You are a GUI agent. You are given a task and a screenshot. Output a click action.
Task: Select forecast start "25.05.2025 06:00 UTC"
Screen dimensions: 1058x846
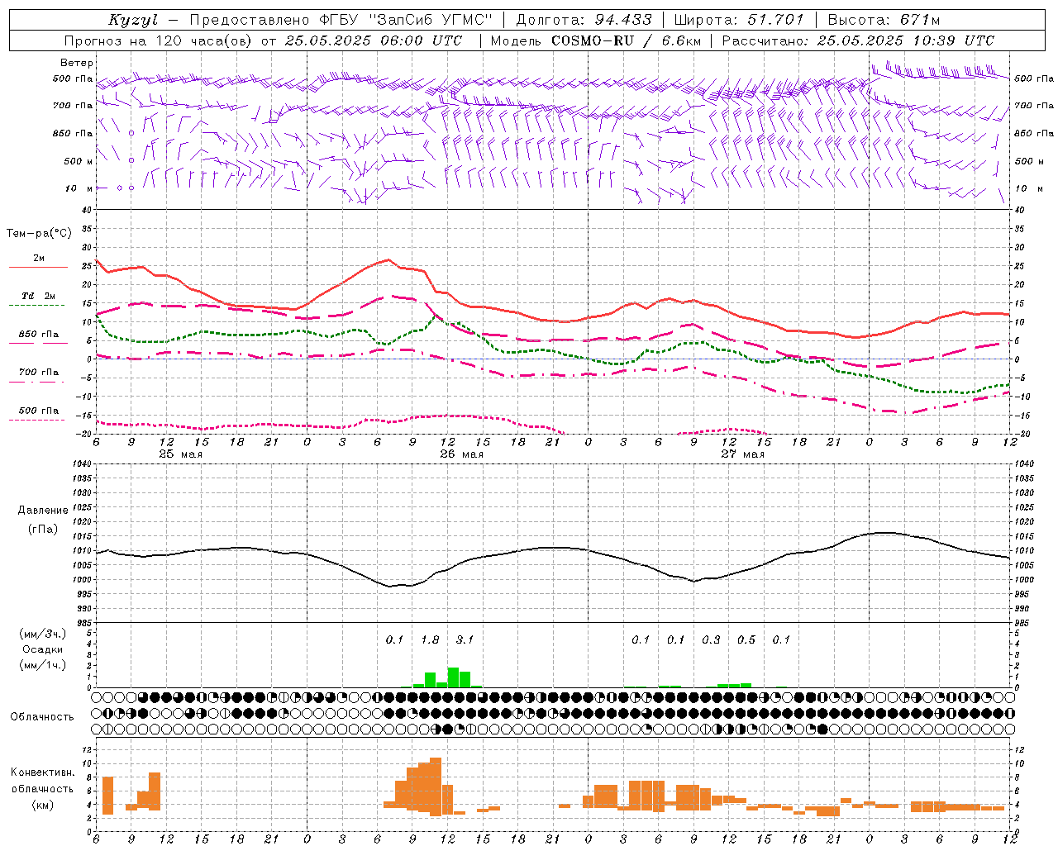pyautogui.click(x=374, y=40)
